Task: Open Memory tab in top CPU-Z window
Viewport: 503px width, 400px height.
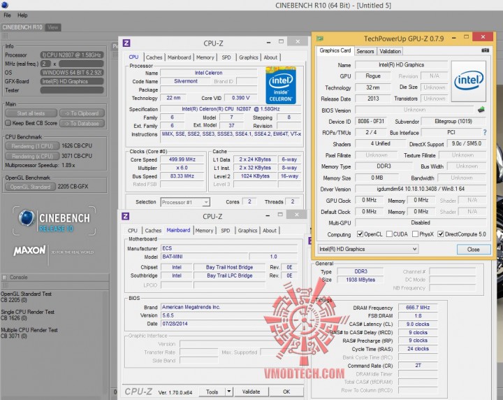Action: pos(205,57)
